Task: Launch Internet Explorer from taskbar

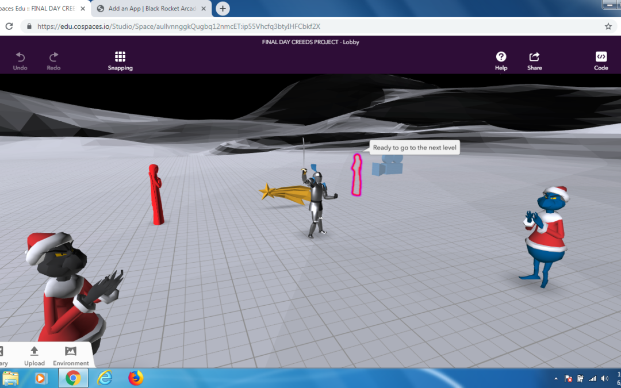Action: coord(105,378)
